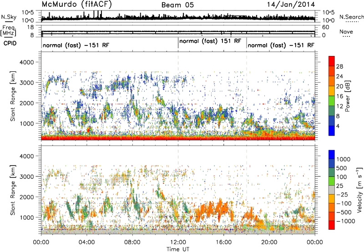Click the 'Freq. [MHz]' label
The image size is (364, 252).
pos(8,31)
